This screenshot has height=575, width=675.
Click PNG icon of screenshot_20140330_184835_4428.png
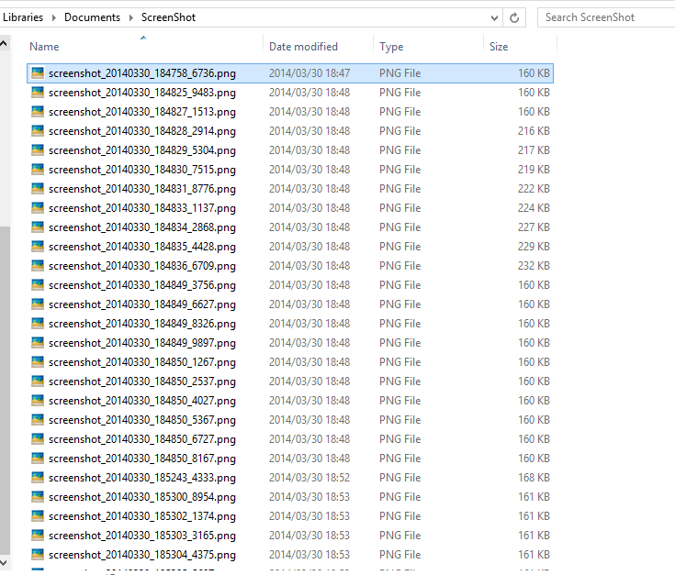pyautogui.click(x=38, y=247)
